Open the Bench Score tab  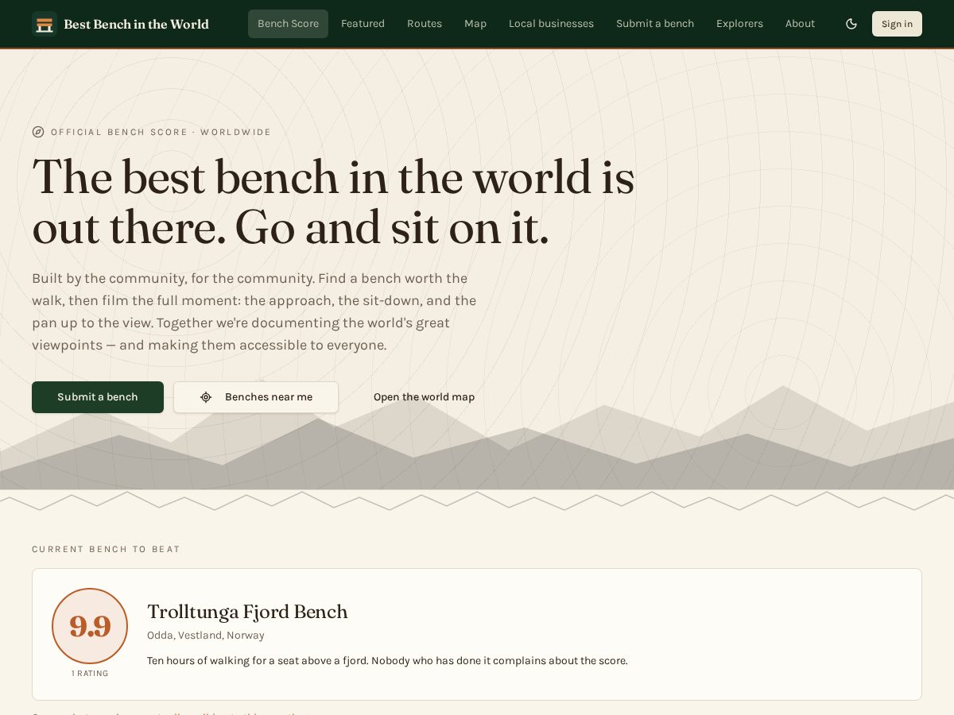pos(288,24)
